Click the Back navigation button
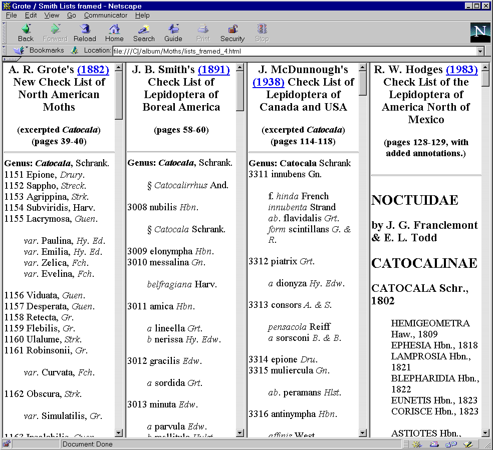The height and width of the screenshot is (450, 493). coord(26,33)
